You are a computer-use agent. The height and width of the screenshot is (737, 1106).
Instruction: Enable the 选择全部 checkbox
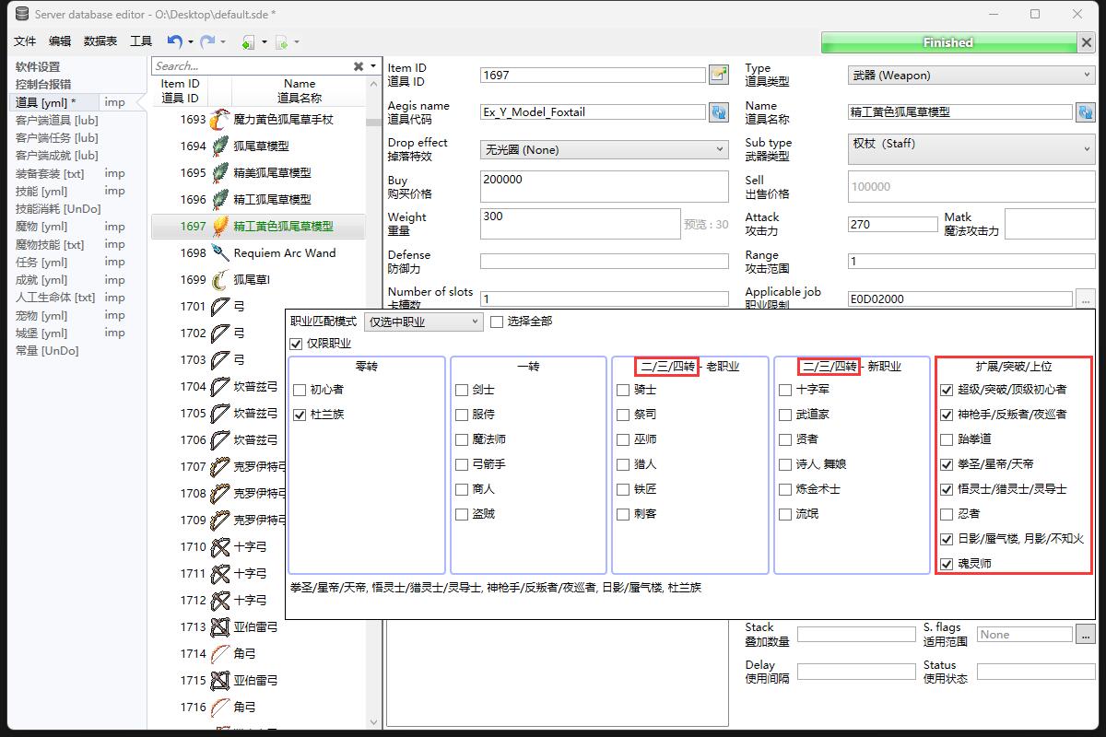(x=498, y=322)
